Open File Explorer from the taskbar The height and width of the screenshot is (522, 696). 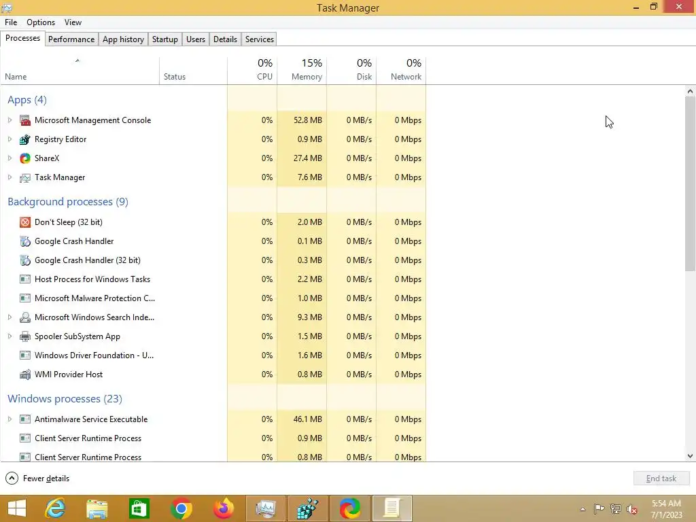pos(97,508)
